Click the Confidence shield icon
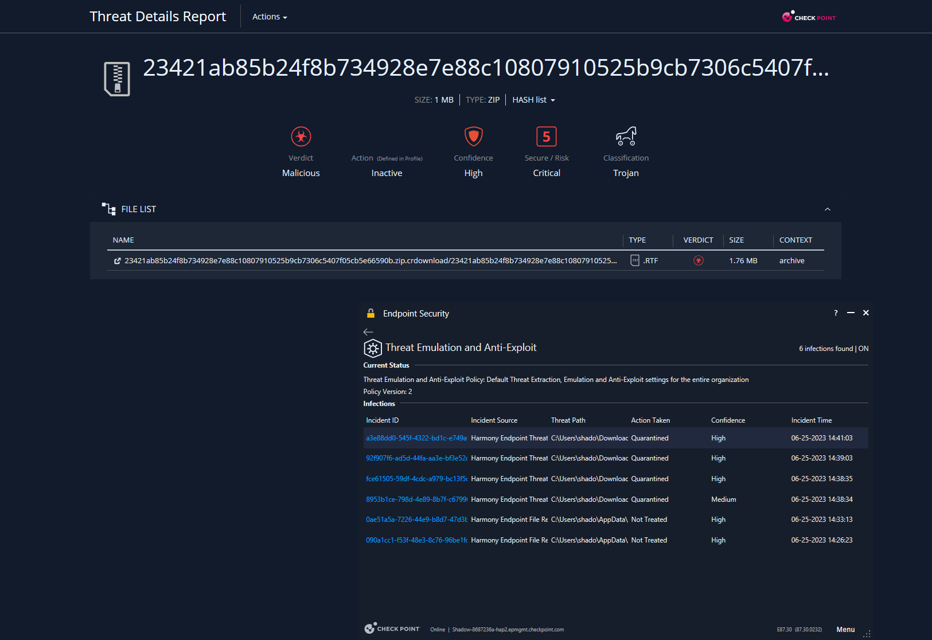 point(473,136)
